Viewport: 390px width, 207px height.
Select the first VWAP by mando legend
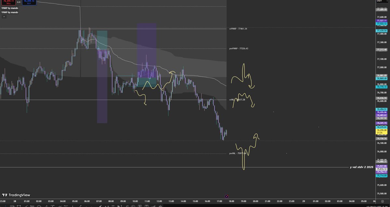tap(9, 8)
